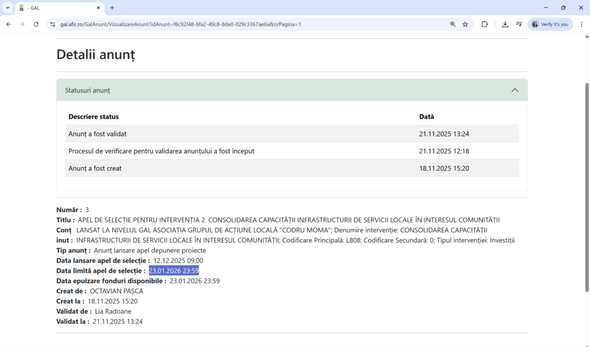The image size is (590, 347).
Task: Close the GAL tab
Action: [98, 7]
